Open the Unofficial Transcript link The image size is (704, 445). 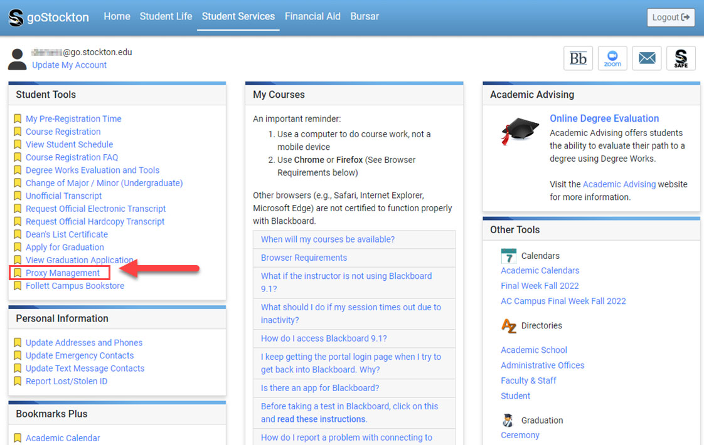63,196
